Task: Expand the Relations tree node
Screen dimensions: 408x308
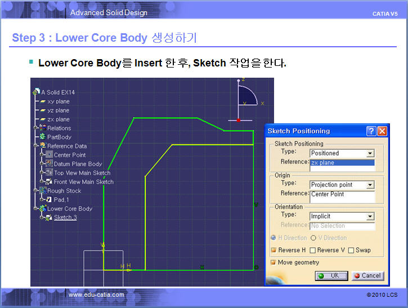Action: (35, 128)
